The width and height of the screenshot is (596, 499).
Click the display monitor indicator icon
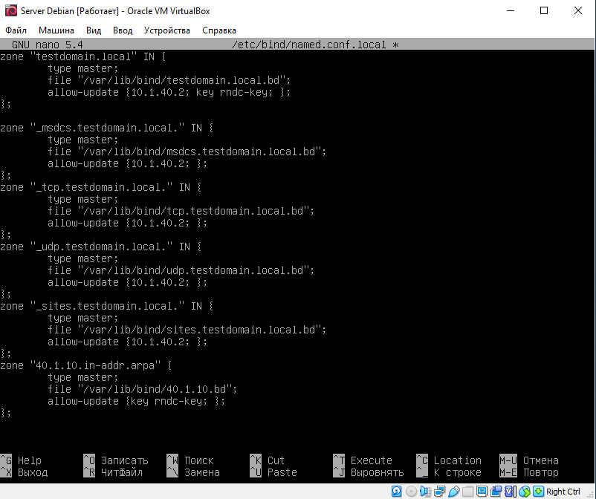click(x=482, y=492)
